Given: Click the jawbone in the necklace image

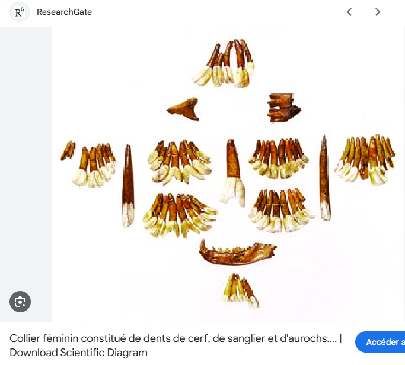Looking at the screenshot, I should 237,251.
